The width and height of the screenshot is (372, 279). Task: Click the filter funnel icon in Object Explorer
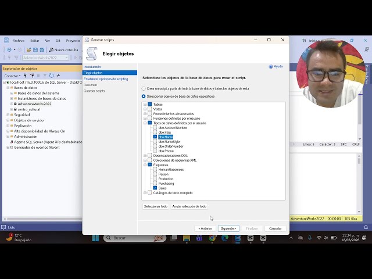coord(45,76)
